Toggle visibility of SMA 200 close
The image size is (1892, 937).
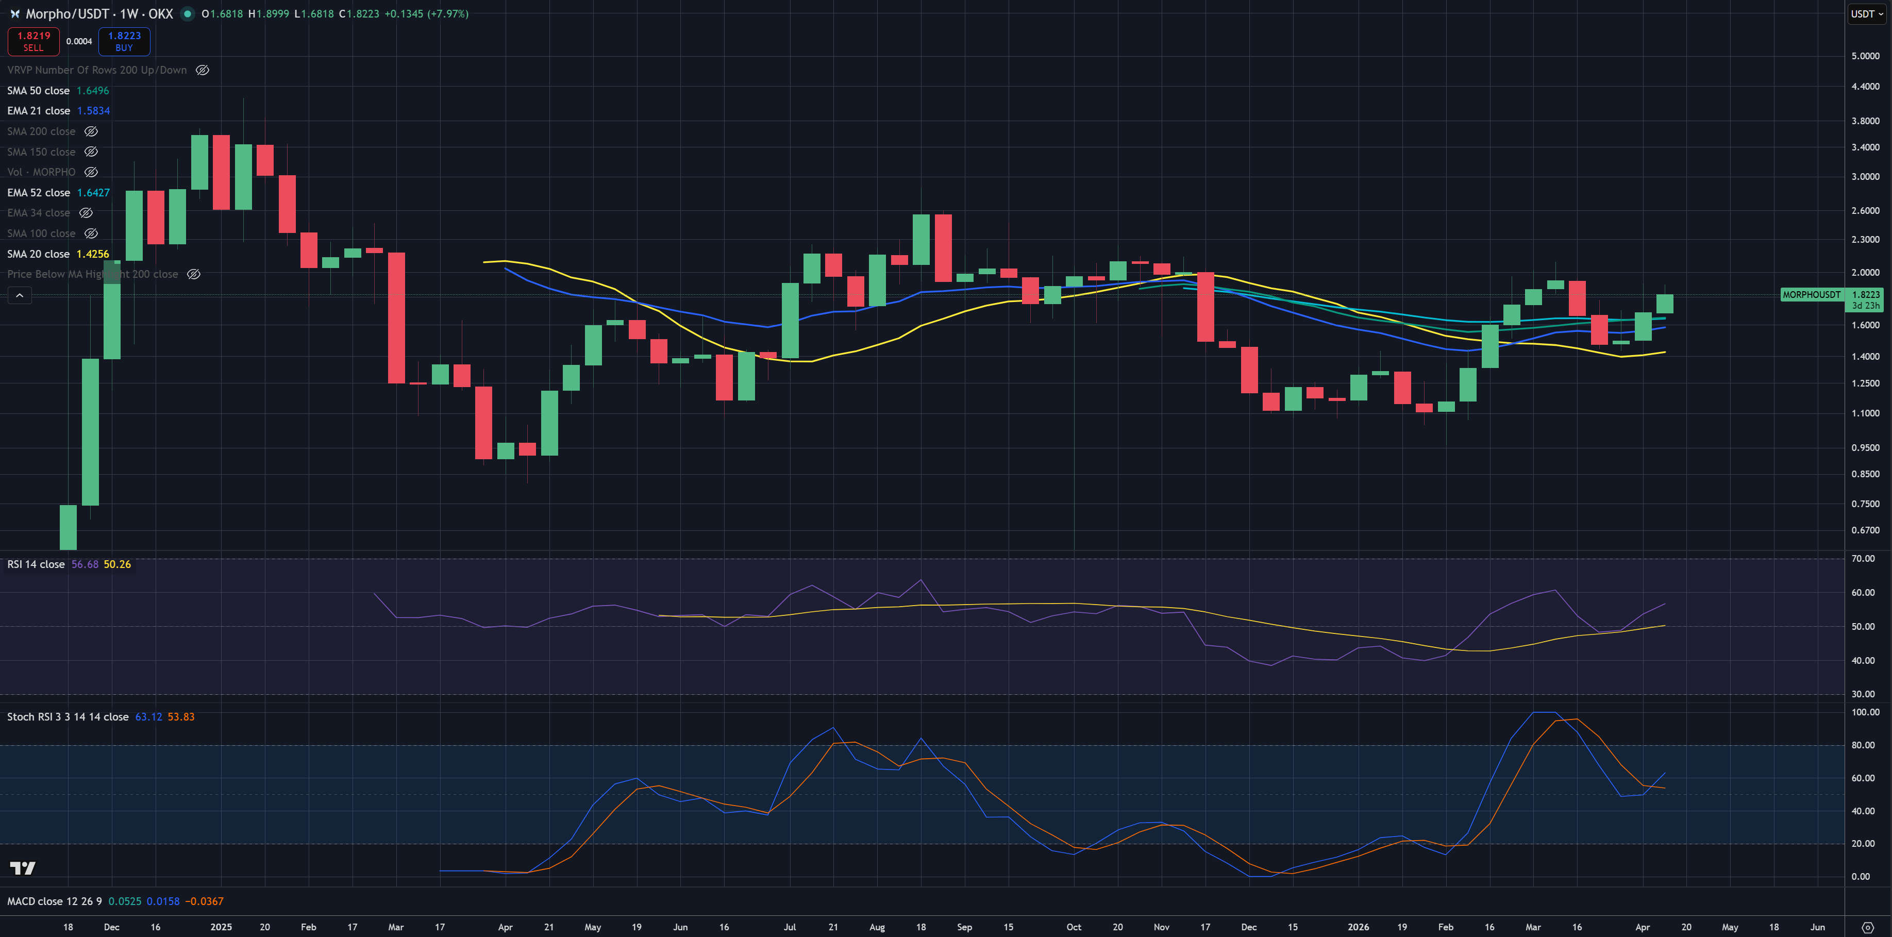point(91,131)
